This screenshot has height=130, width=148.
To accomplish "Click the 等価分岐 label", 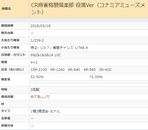I will (7, 125).
